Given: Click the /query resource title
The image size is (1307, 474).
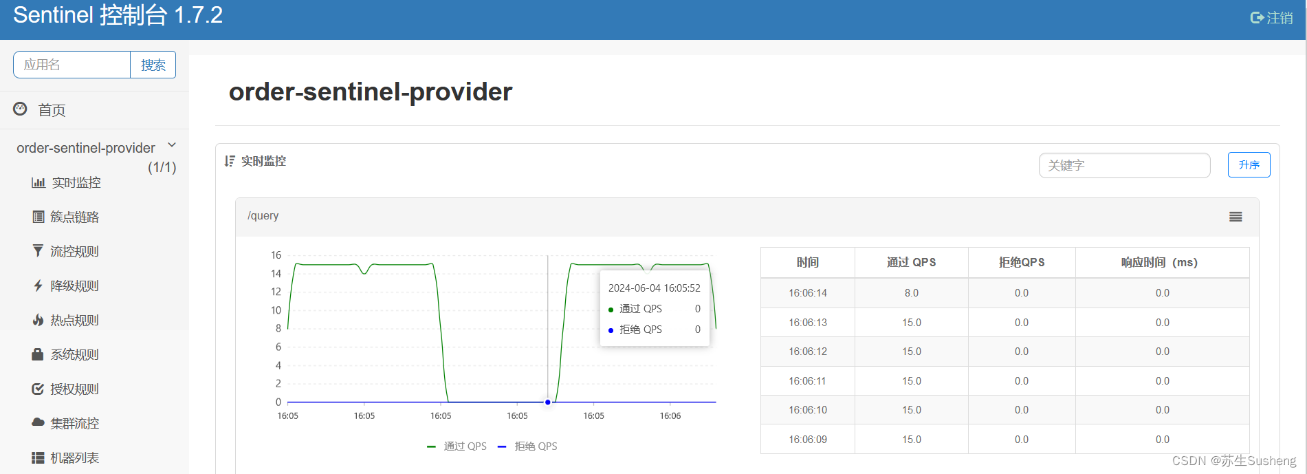Looking at the screenshot, I should [263, 216].
